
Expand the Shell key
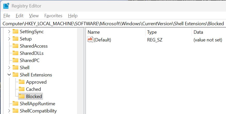coord(9,67)
